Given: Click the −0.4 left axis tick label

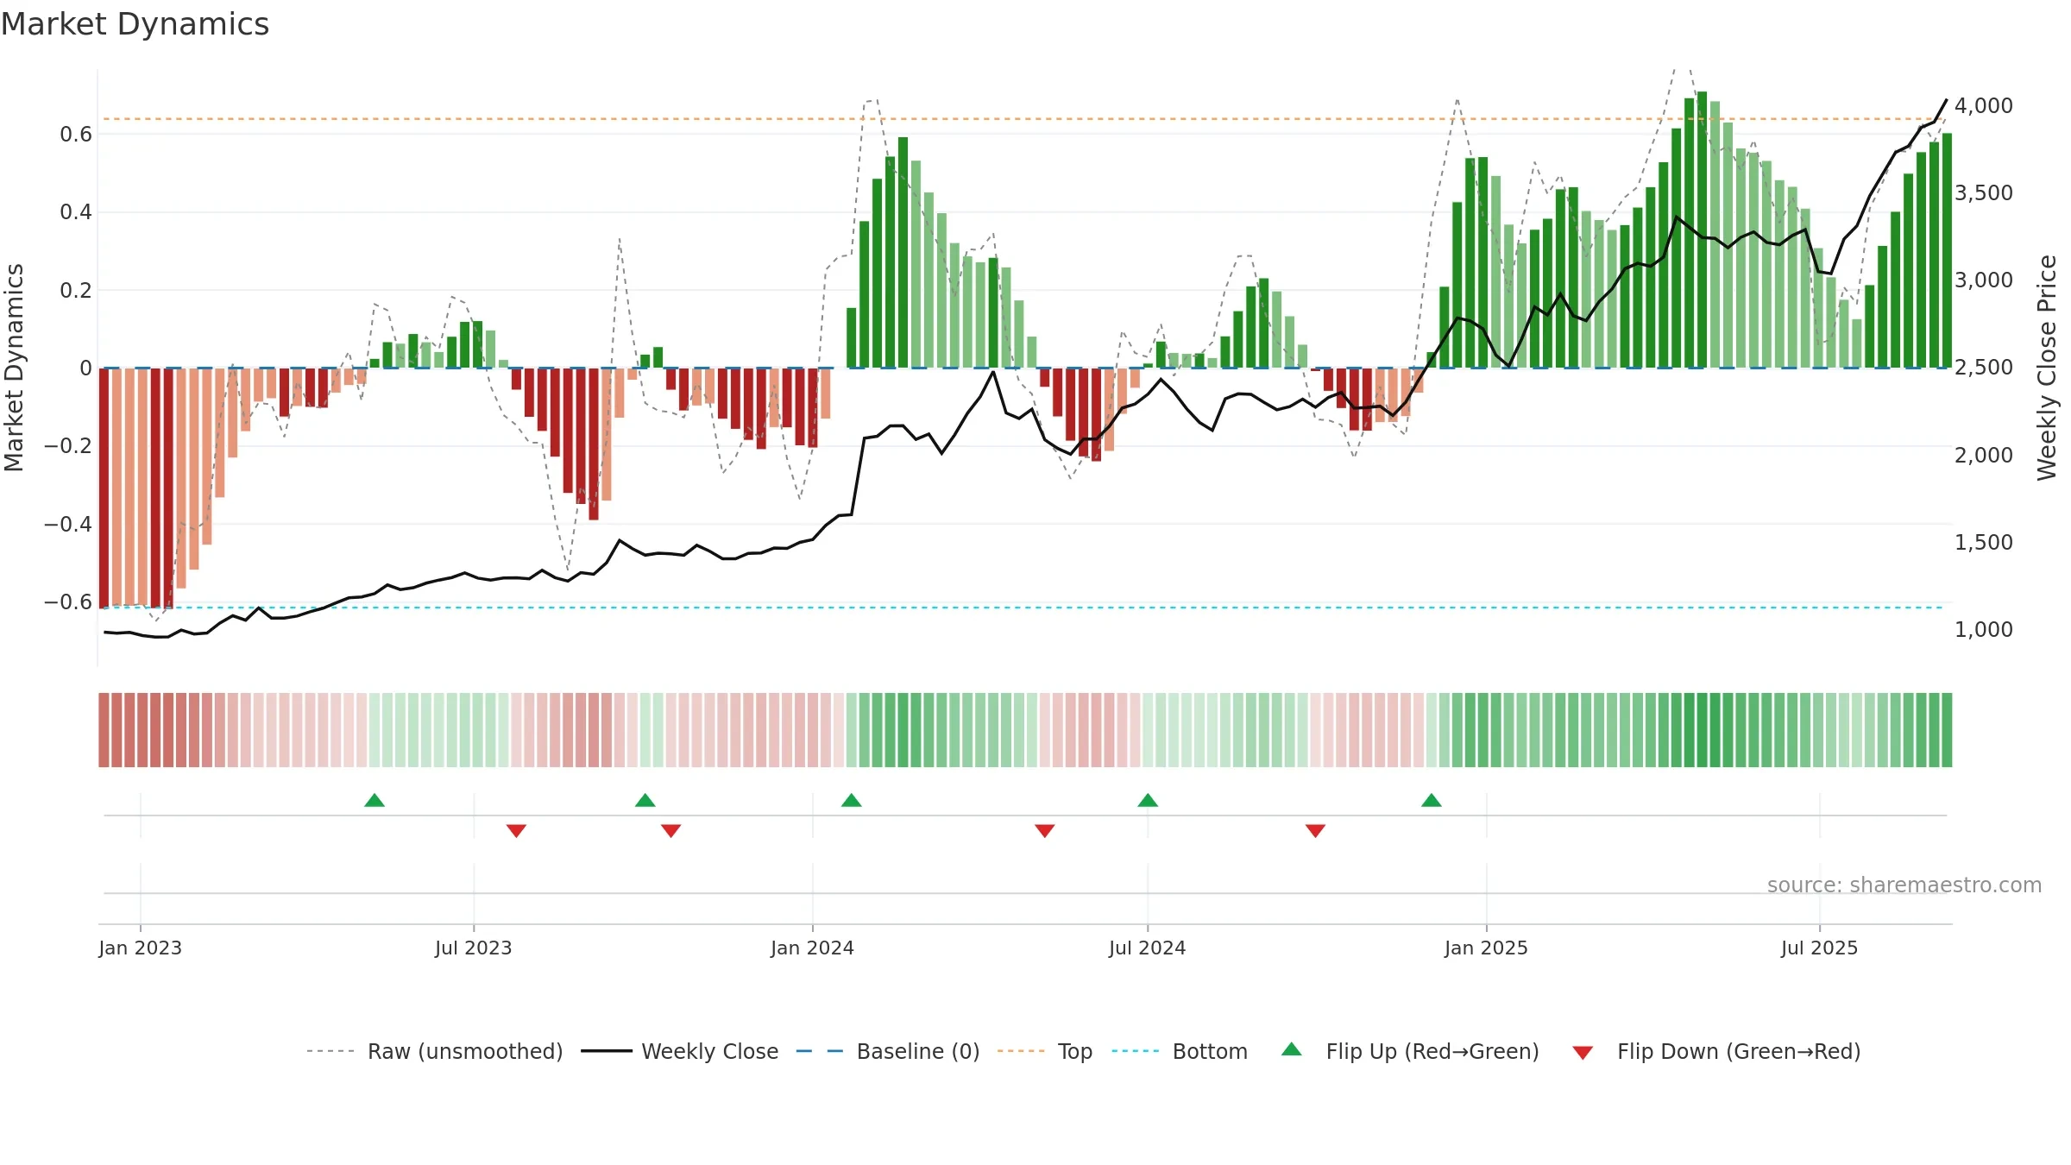Looking at the screenshot, I should [68, 524].
